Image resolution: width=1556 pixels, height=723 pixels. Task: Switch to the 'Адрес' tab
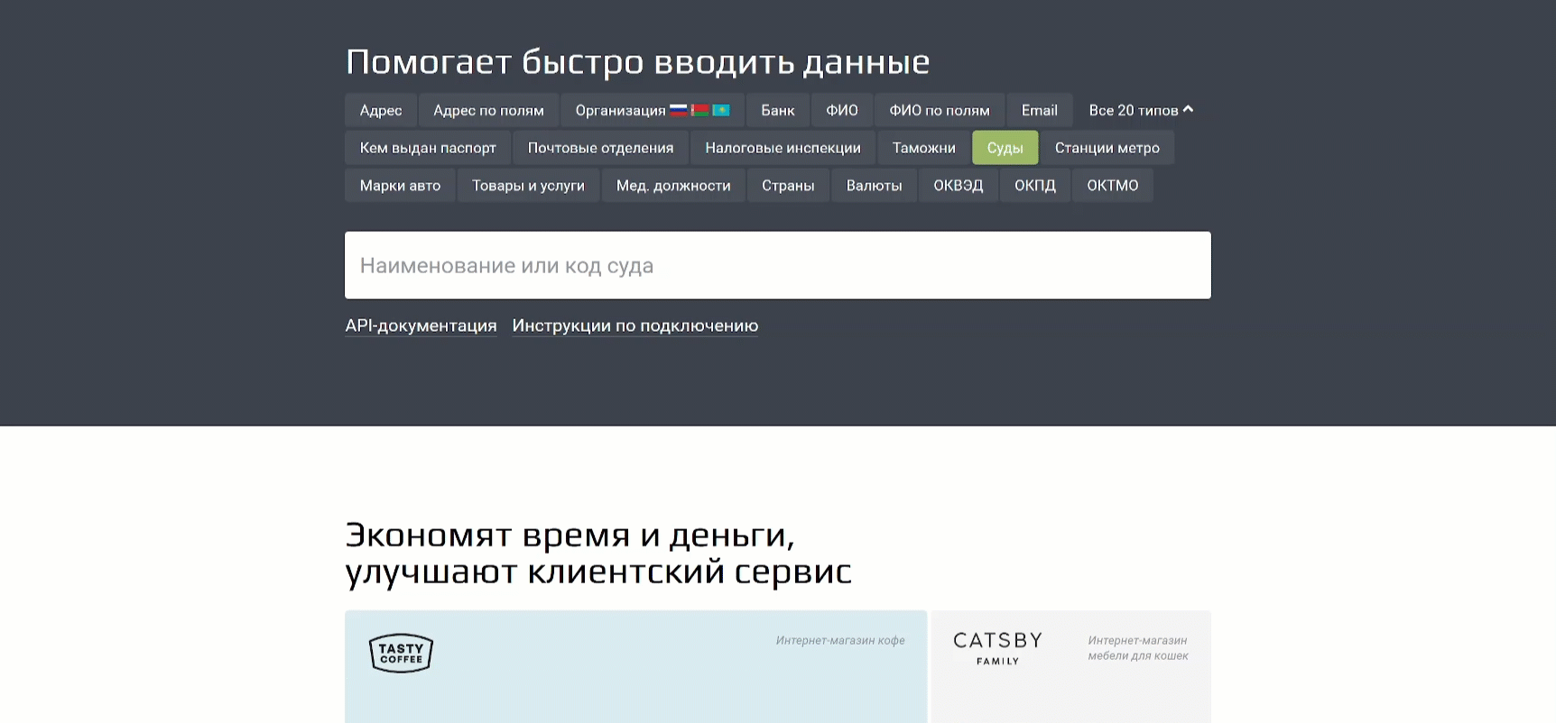381,110
